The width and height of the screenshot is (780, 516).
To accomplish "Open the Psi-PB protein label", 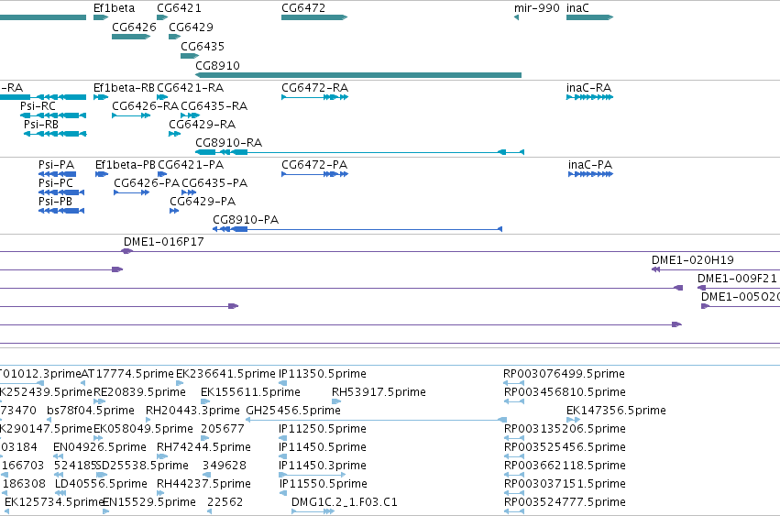I will [x=55, y=202].
